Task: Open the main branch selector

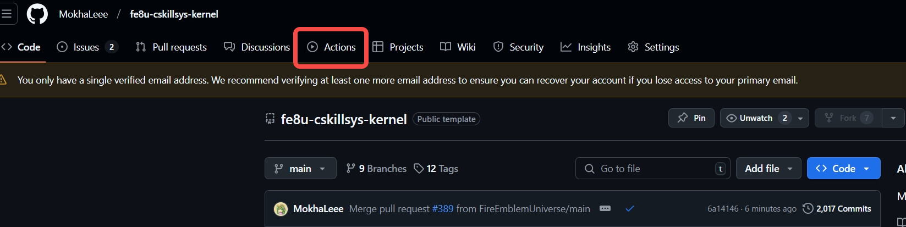Action: (x=300, y=169)
